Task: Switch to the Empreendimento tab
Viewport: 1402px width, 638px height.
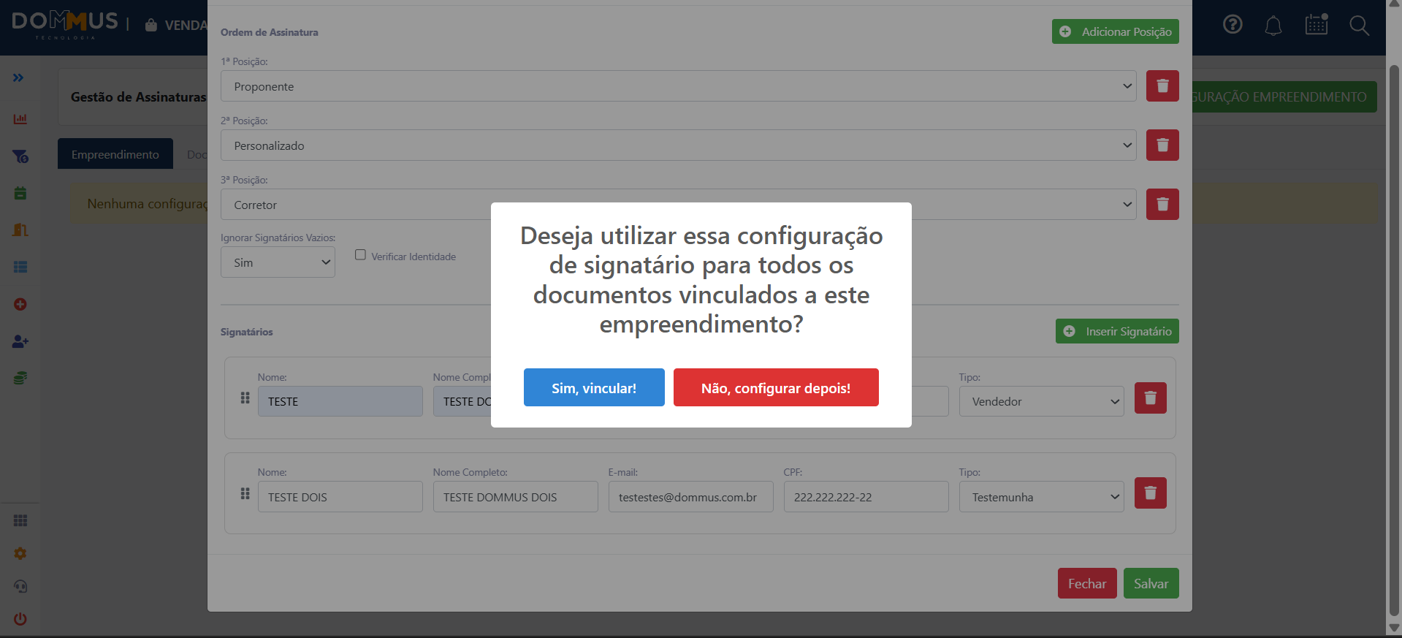Action: (x=115, y=154)
